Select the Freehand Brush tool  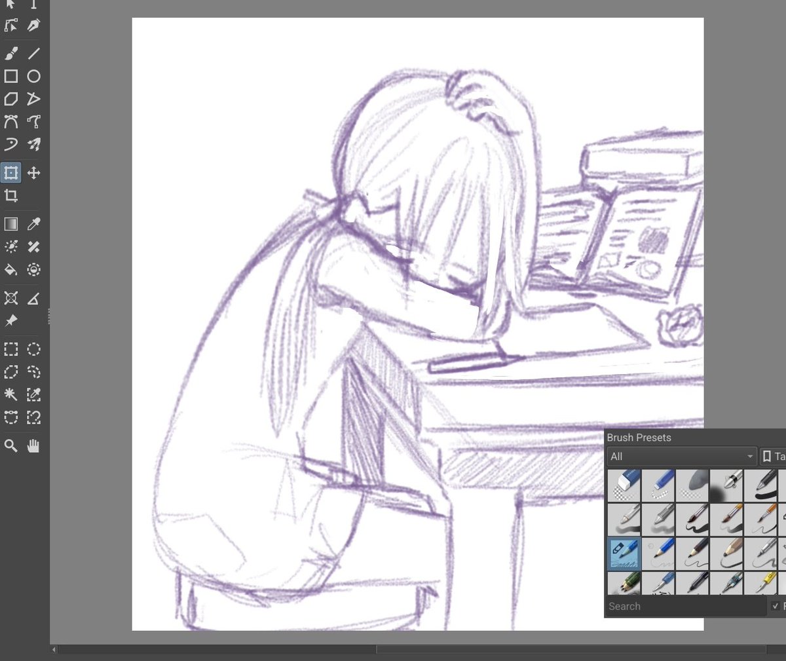(11, 54)
